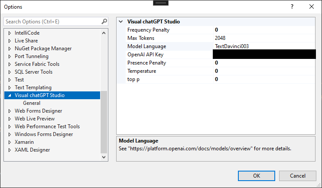Click the tree scrollbar down arrow
The image size is (322, 188).
104,157
